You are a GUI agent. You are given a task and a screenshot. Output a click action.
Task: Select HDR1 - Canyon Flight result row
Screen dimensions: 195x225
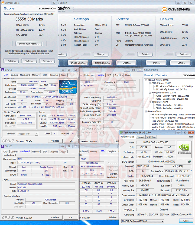pyautogui.click(x=172, y=96)
